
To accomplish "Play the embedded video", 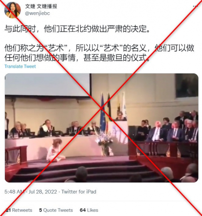I will pos(102,128).
